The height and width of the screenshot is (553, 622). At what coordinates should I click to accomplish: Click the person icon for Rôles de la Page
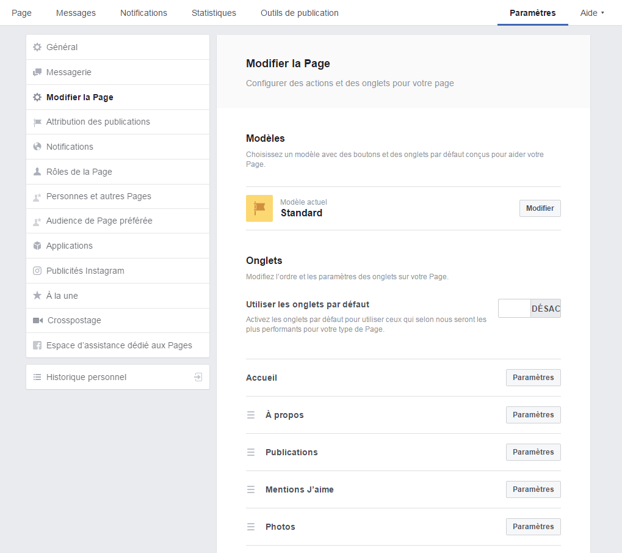click(x=37, y=172)
